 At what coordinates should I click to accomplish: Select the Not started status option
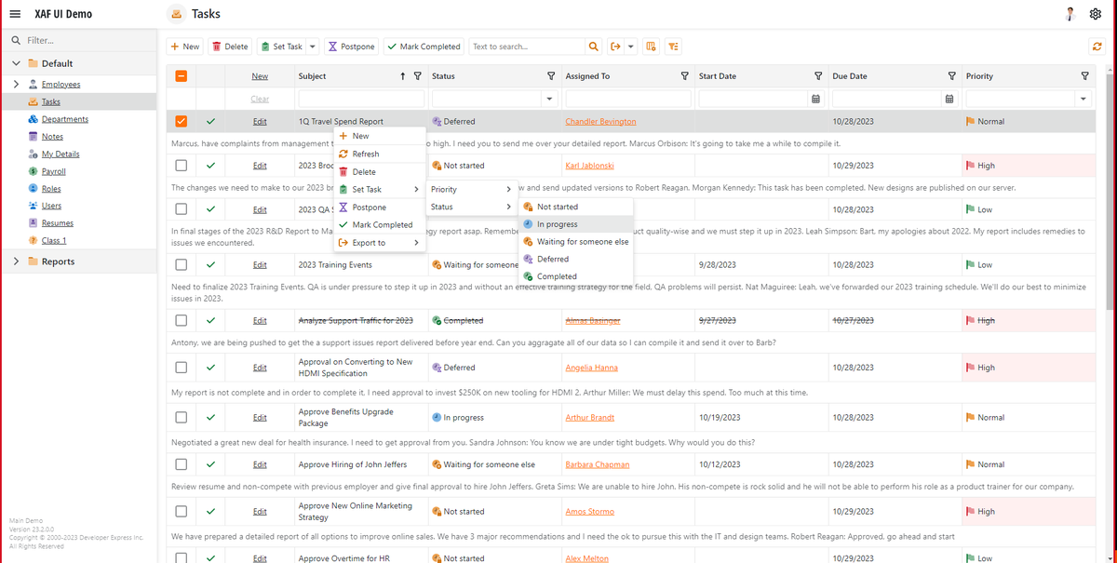tap(576, 207)
